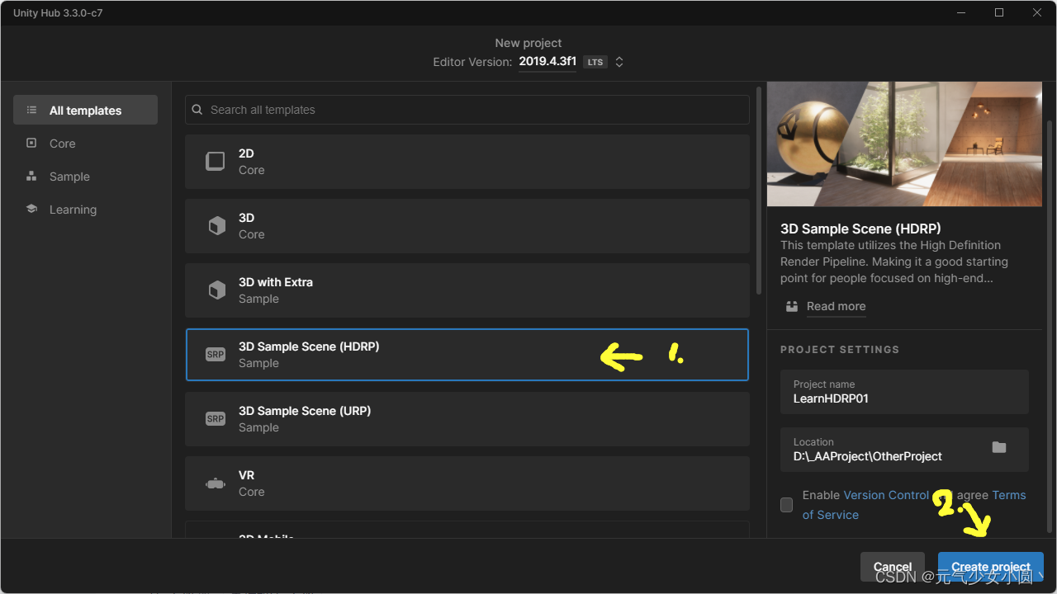Select the All templates category
The width and height of the screenshot is (1057, 594).
point(85,110)
